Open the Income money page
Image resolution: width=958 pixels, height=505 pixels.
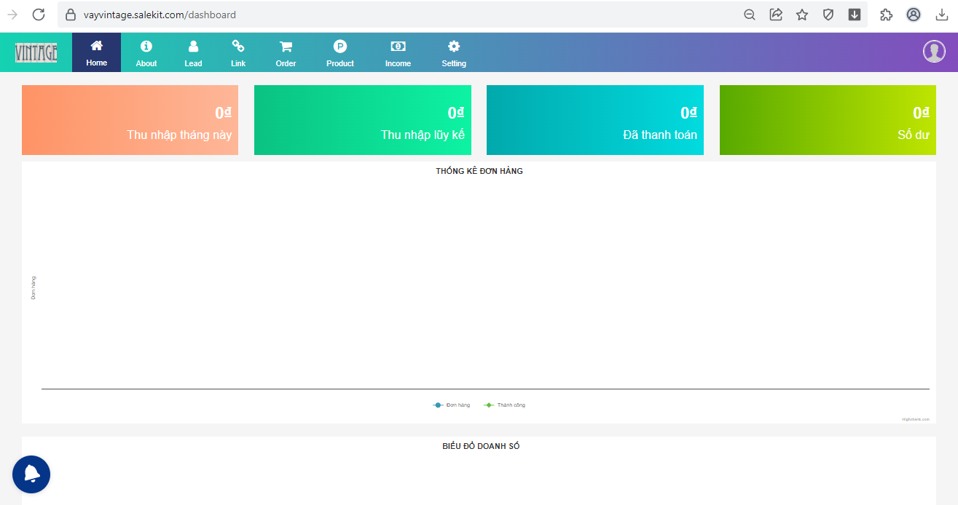pos(398,54)
